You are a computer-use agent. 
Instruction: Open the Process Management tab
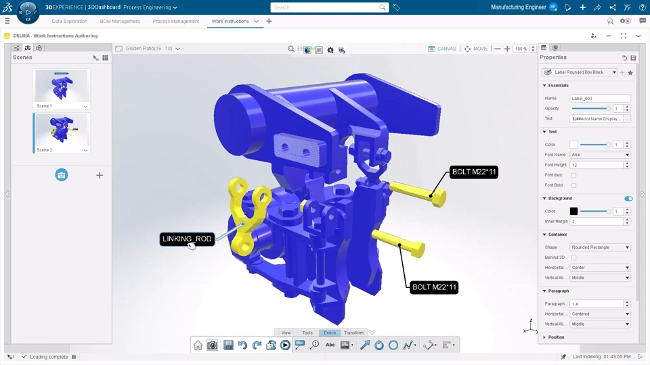click(x=176, y=22)
